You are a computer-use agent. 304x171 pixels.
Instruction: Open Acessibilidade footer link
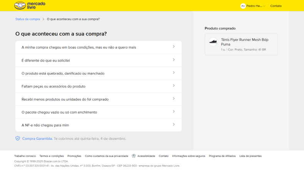(146, 156)
